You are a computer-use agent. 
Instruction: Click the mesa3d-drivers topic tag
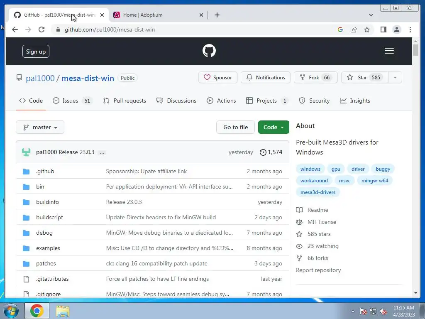tap(318, 192)
